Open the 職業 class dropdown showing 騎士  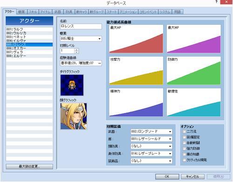(x=81, y=39)
